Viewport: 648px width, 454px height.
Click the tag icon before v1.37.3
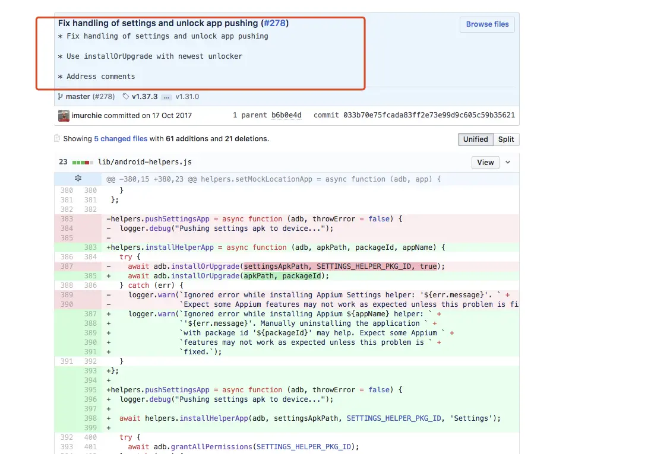click(126, 96)
